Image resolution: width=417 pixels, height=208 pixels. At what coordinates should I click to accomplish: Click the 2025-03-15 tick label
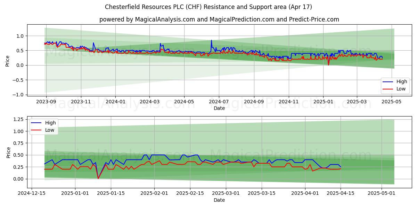261,193
